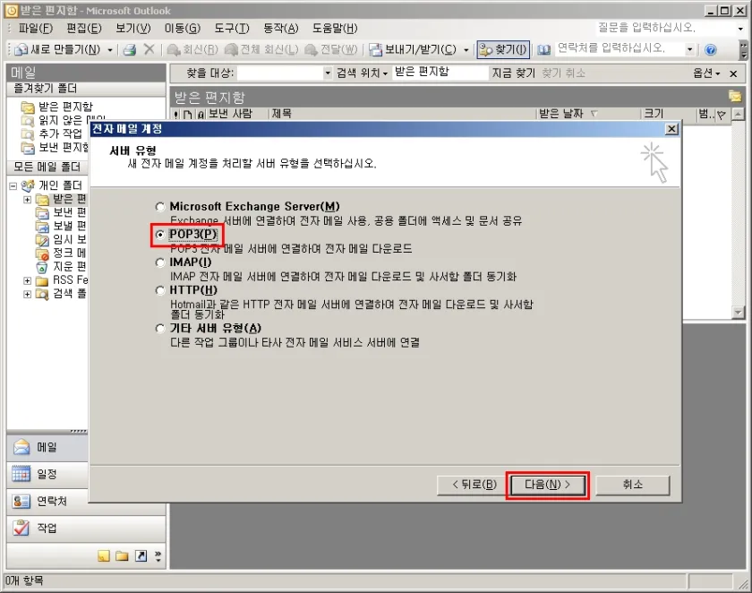Expand RSS Feeds tree node
The width and height of the screenshot is (752, 593).
[x=28, y=280]
